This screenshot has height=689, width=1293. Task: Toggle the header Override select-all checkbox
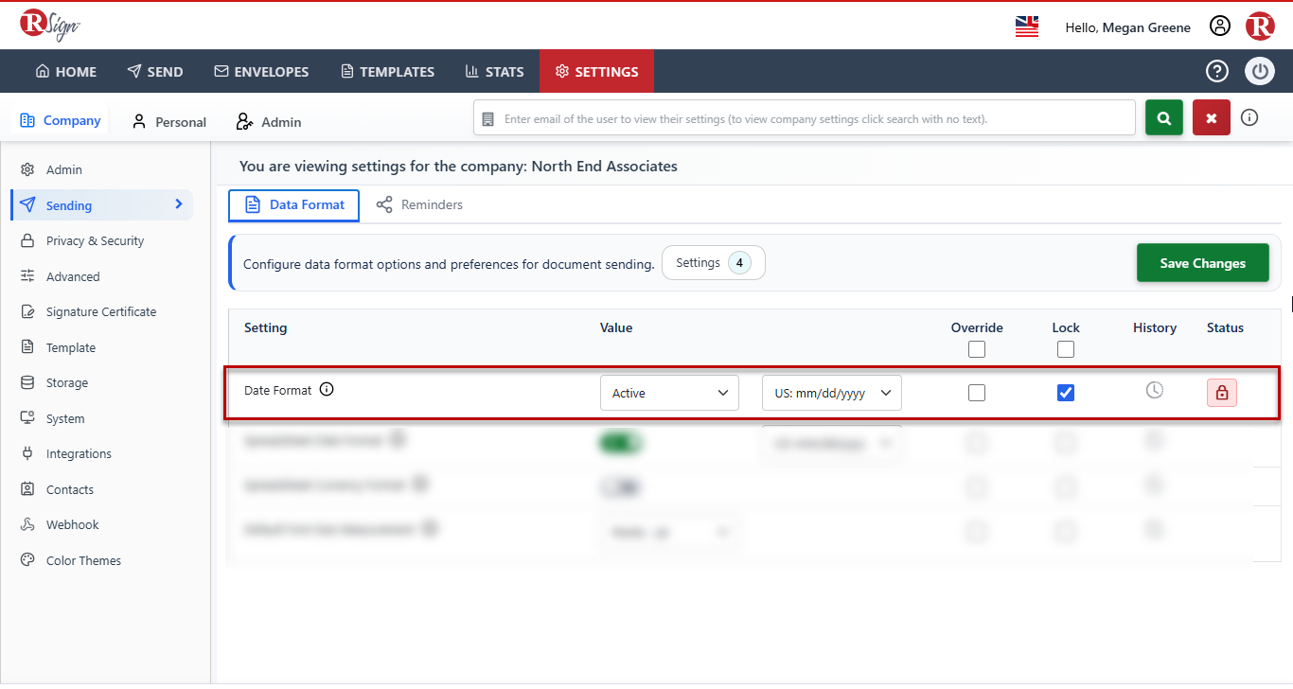(977, 349)
